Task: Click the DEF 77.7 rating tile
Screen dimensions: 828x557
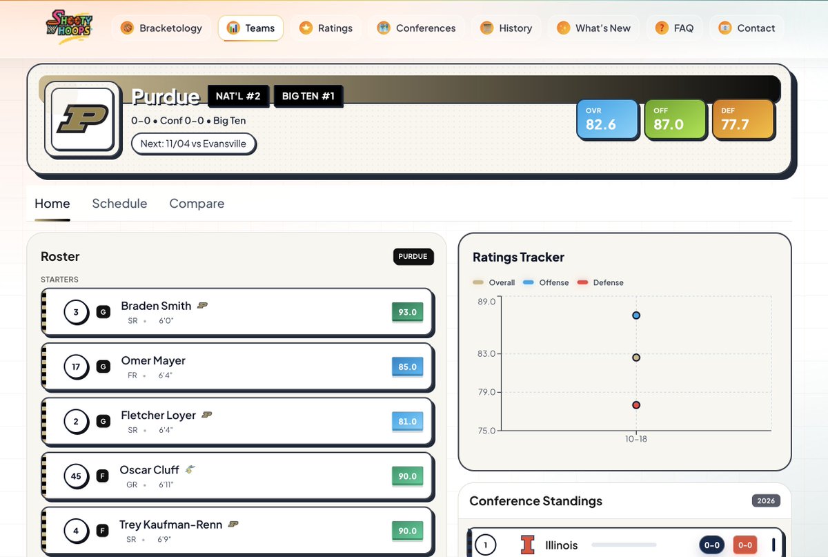Action: (x=743, y=119)
